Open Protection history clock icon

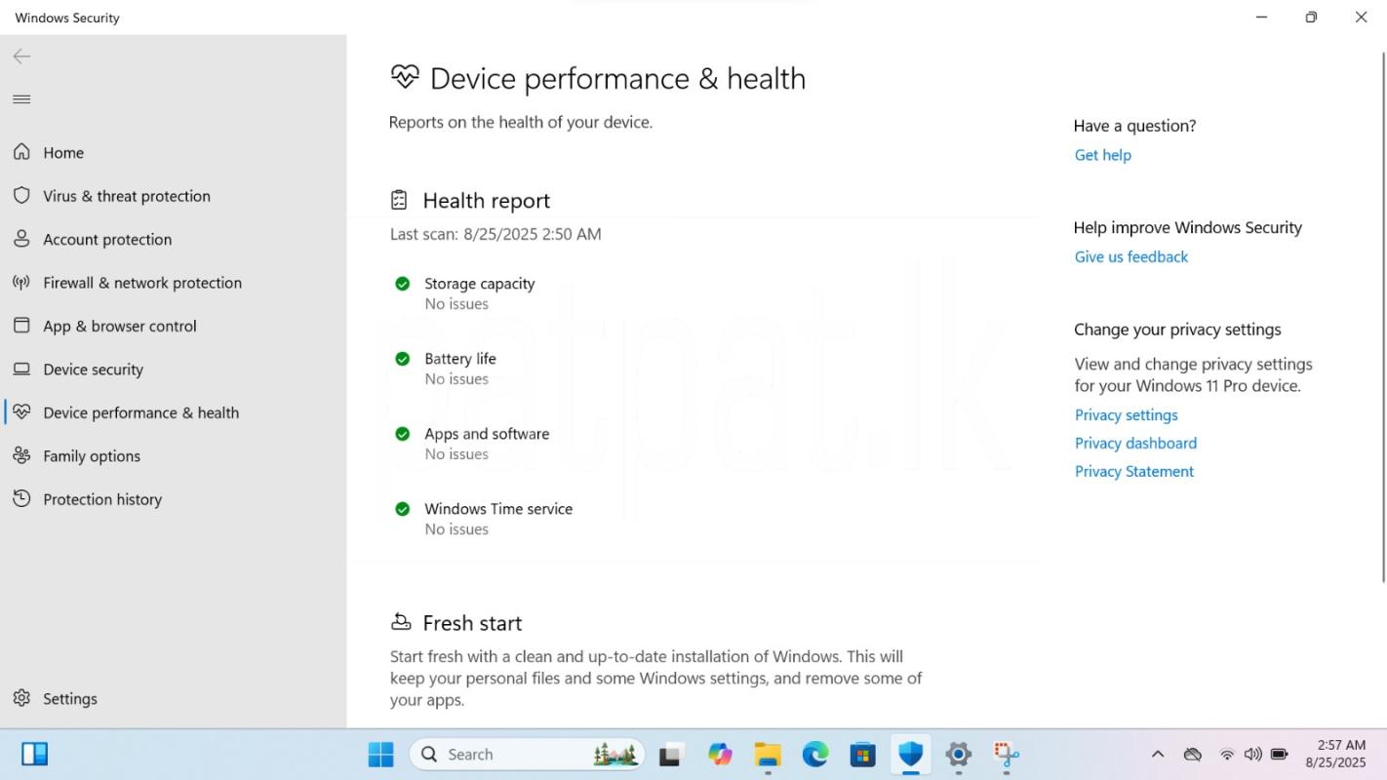[x=21, y=499]
